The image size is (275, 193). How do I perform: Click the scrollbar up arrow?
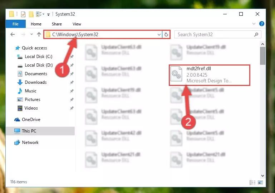click(x=262, y=44)
